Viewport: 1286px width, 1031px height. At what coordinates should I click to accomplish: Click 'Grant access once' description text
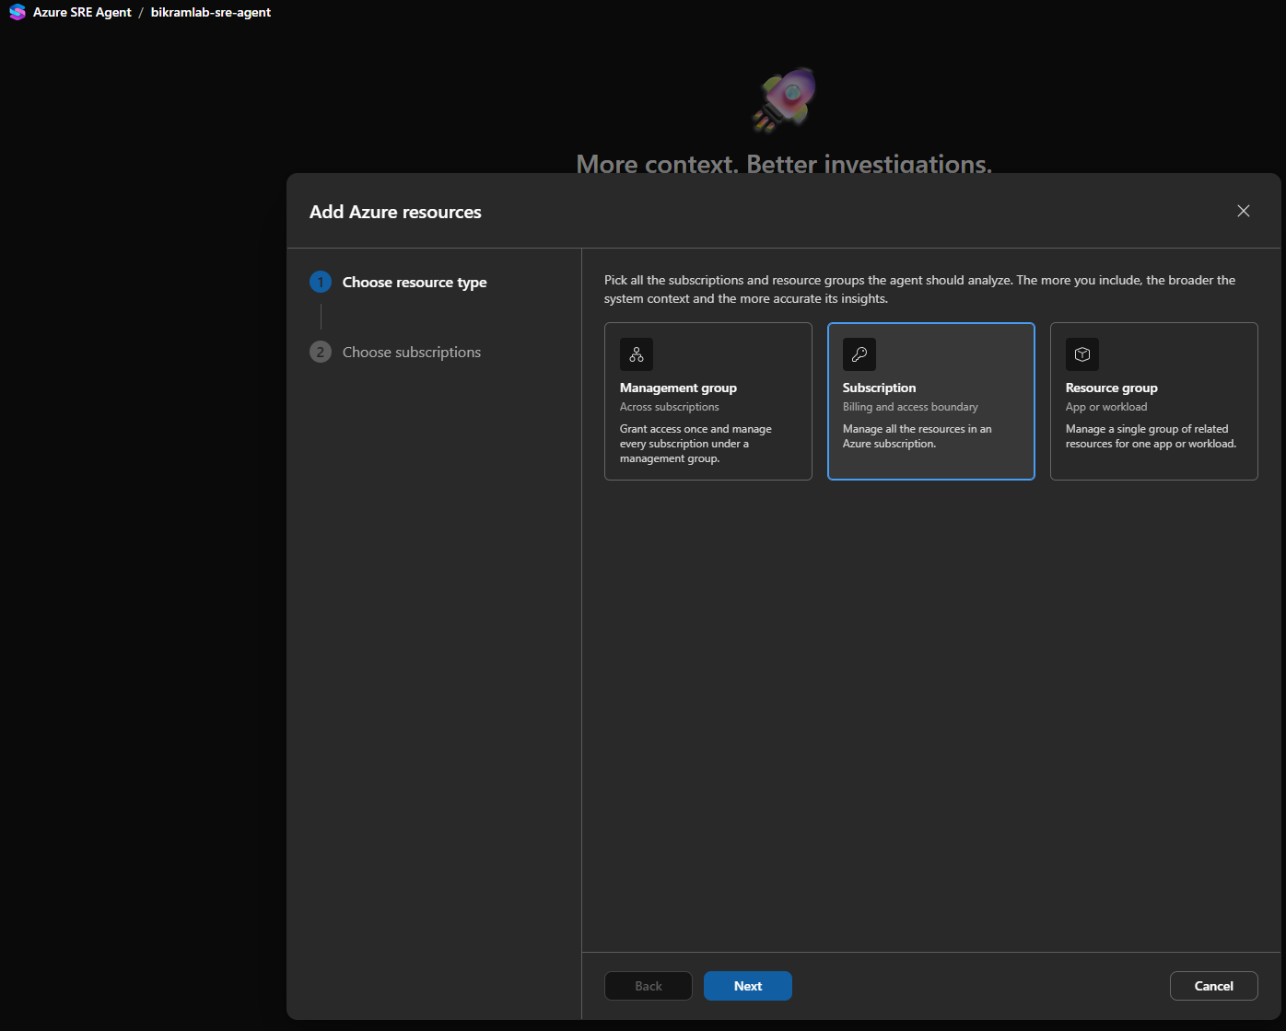[696, 444]
